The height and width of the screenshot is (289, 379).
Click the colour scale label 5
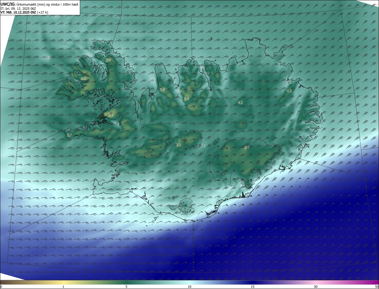(126, 287)
